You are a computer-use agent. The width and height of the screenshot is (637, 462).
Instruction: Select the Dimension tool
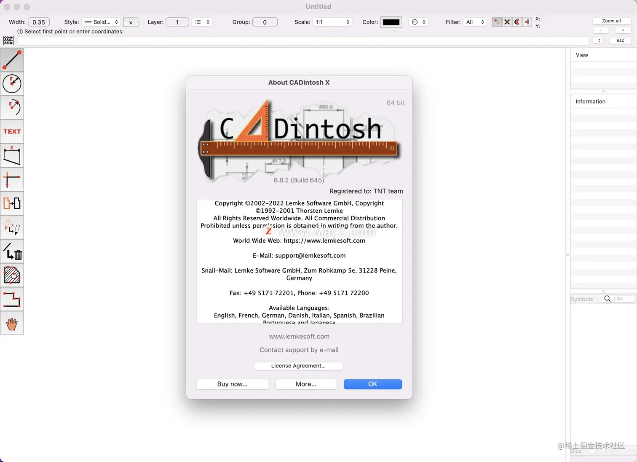pos(12,156)
